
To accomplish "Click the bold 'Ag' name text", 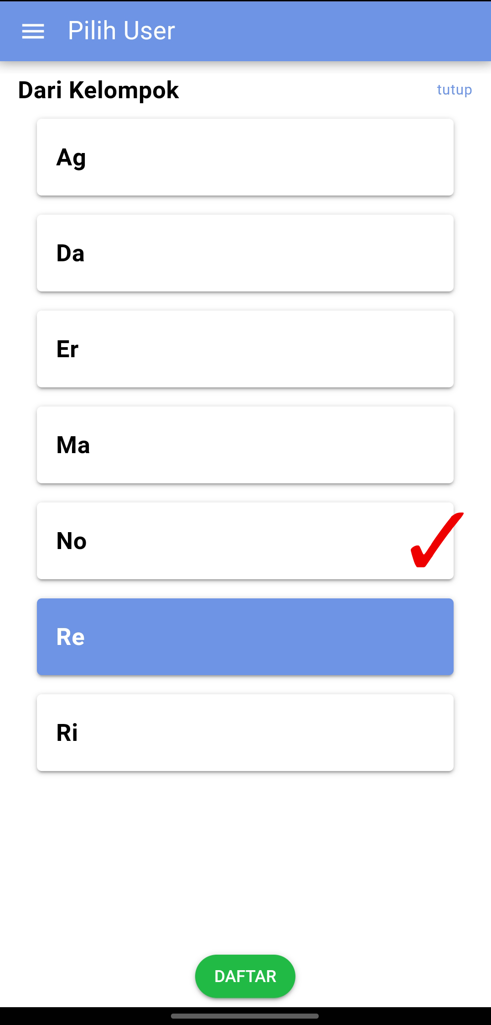I will click(x=71, y=158).
